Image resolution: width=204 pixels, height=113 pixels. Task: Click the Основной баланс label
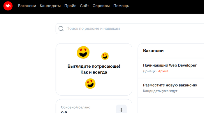75,107
